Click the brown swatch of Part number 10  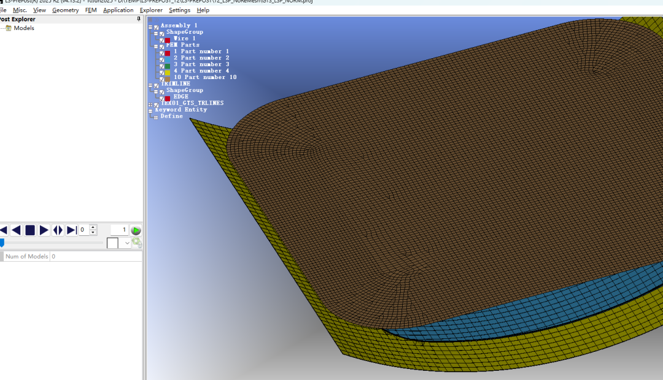coord(168,79)
